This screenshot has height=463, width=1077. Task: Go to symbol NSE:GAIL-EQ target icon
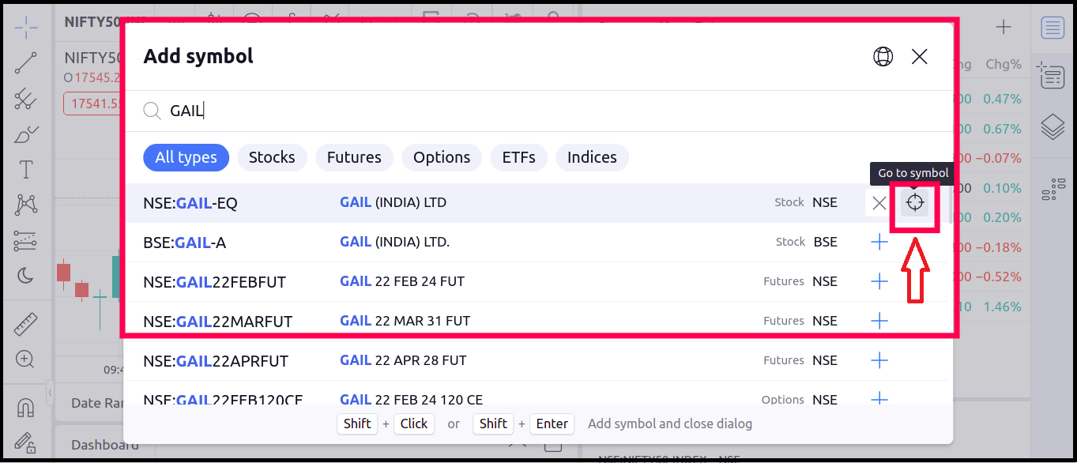(x=915, y=203)
